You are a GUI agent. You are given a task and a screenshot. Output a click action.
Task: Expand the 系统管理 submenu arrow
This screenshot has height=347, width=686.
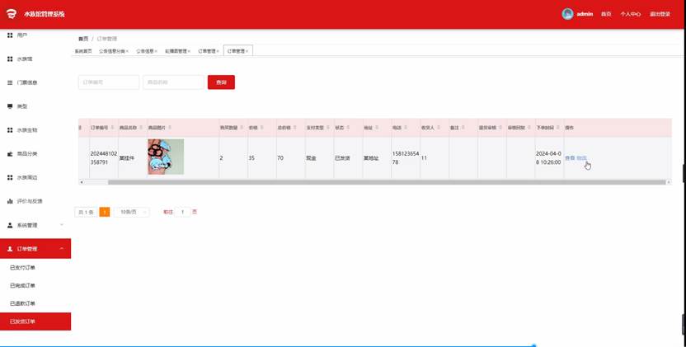[x=62, y=225]
